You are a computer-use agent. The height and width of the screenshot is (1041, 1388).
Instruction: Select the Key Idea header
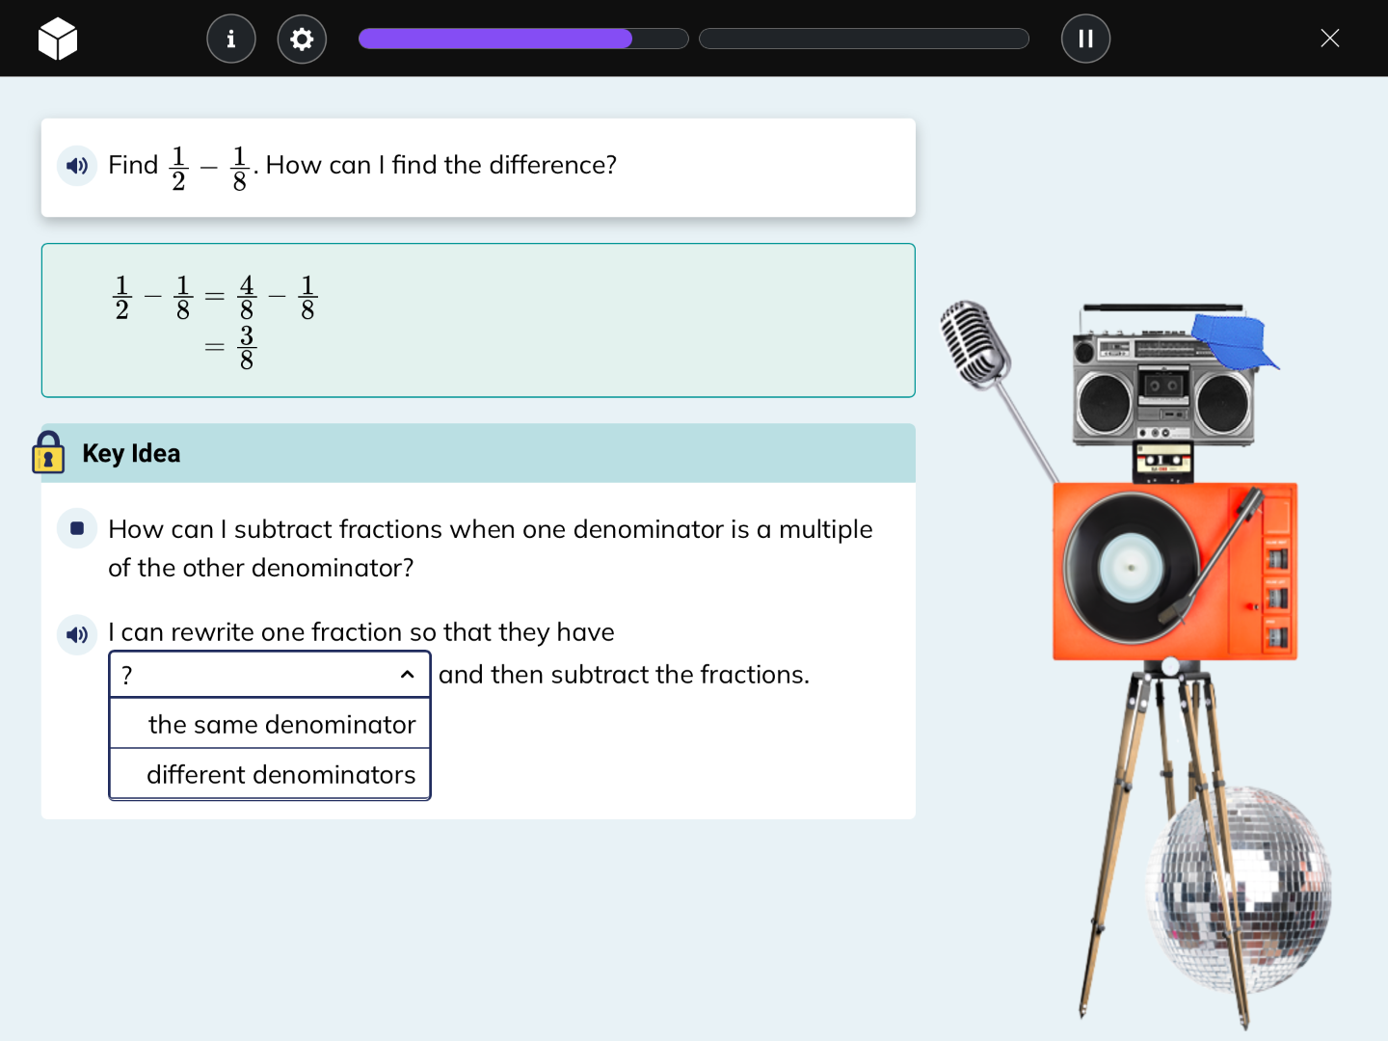(131, 453)
